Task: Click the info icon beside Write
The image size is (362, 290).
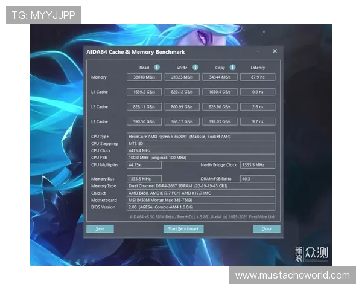Action: pos(195,68)
